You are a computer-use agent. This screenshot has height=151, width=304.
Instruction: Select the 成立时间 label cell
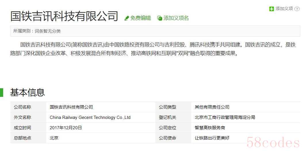click(28, 128)
